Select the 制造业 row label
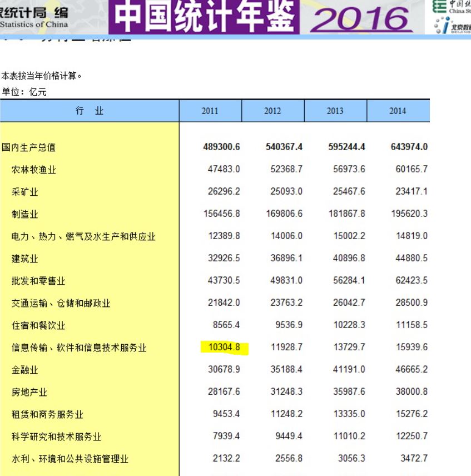Image resolution: width=471 pixels, height=476 pixels. point(24,214)
